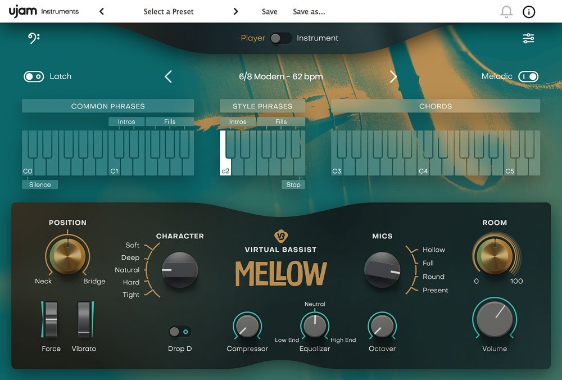Screen dimensions: 562x380
Task: Click the Neutral equalizer label
Action: pyautogui.click(x=315, y=304)
